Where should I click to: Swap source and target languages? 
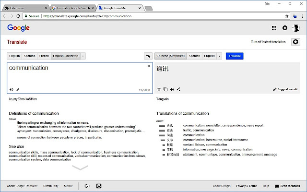(x=148, y=56)
